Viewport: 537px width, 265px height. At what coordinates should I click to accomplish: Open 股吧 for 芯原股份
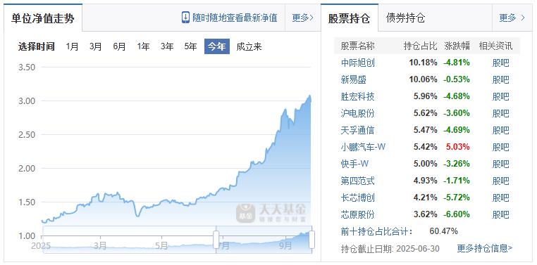[x=500, y=214]
